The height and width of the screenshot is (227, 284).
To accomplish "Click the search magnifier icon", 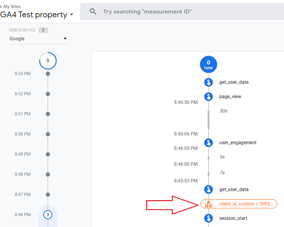I will click(93, 11).
